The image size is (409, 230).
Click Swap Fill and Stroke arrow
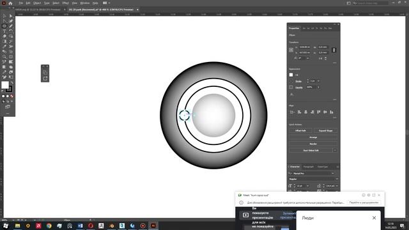[x=12, y=82]
